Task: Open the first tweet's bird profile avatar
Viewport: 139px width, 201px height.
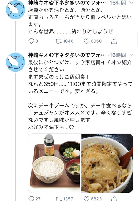Action: tap(15, 10)
